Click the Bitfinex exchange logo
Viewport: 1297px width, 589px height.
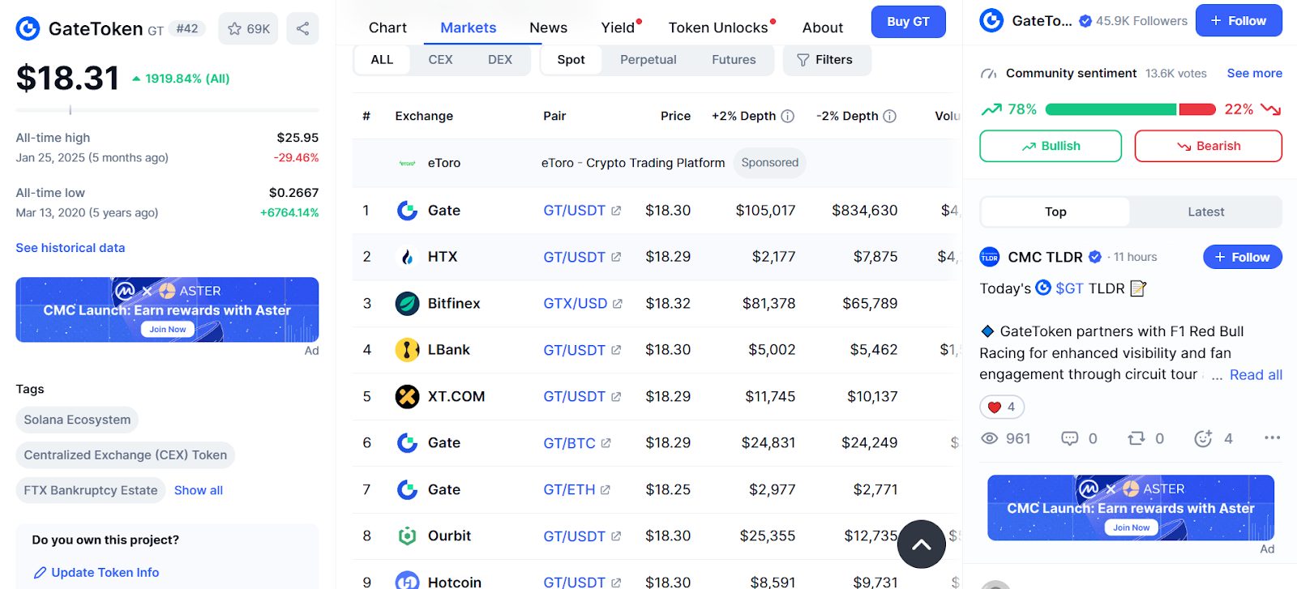pyautogui.click(x=407, y=304)
